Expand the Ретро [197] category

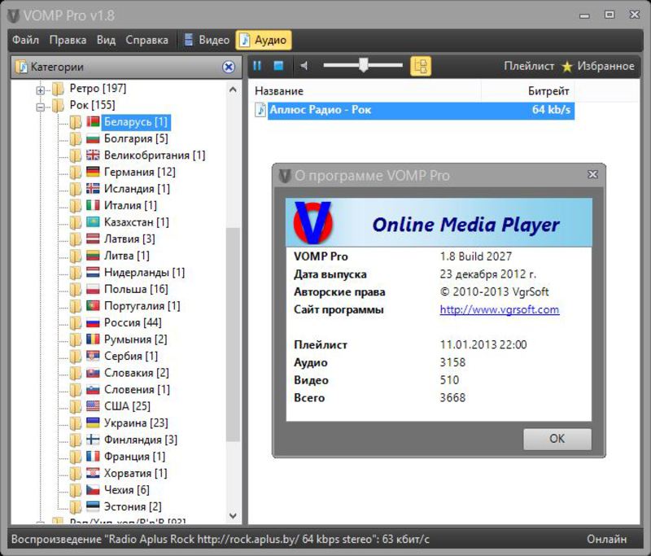pos(40,90)
